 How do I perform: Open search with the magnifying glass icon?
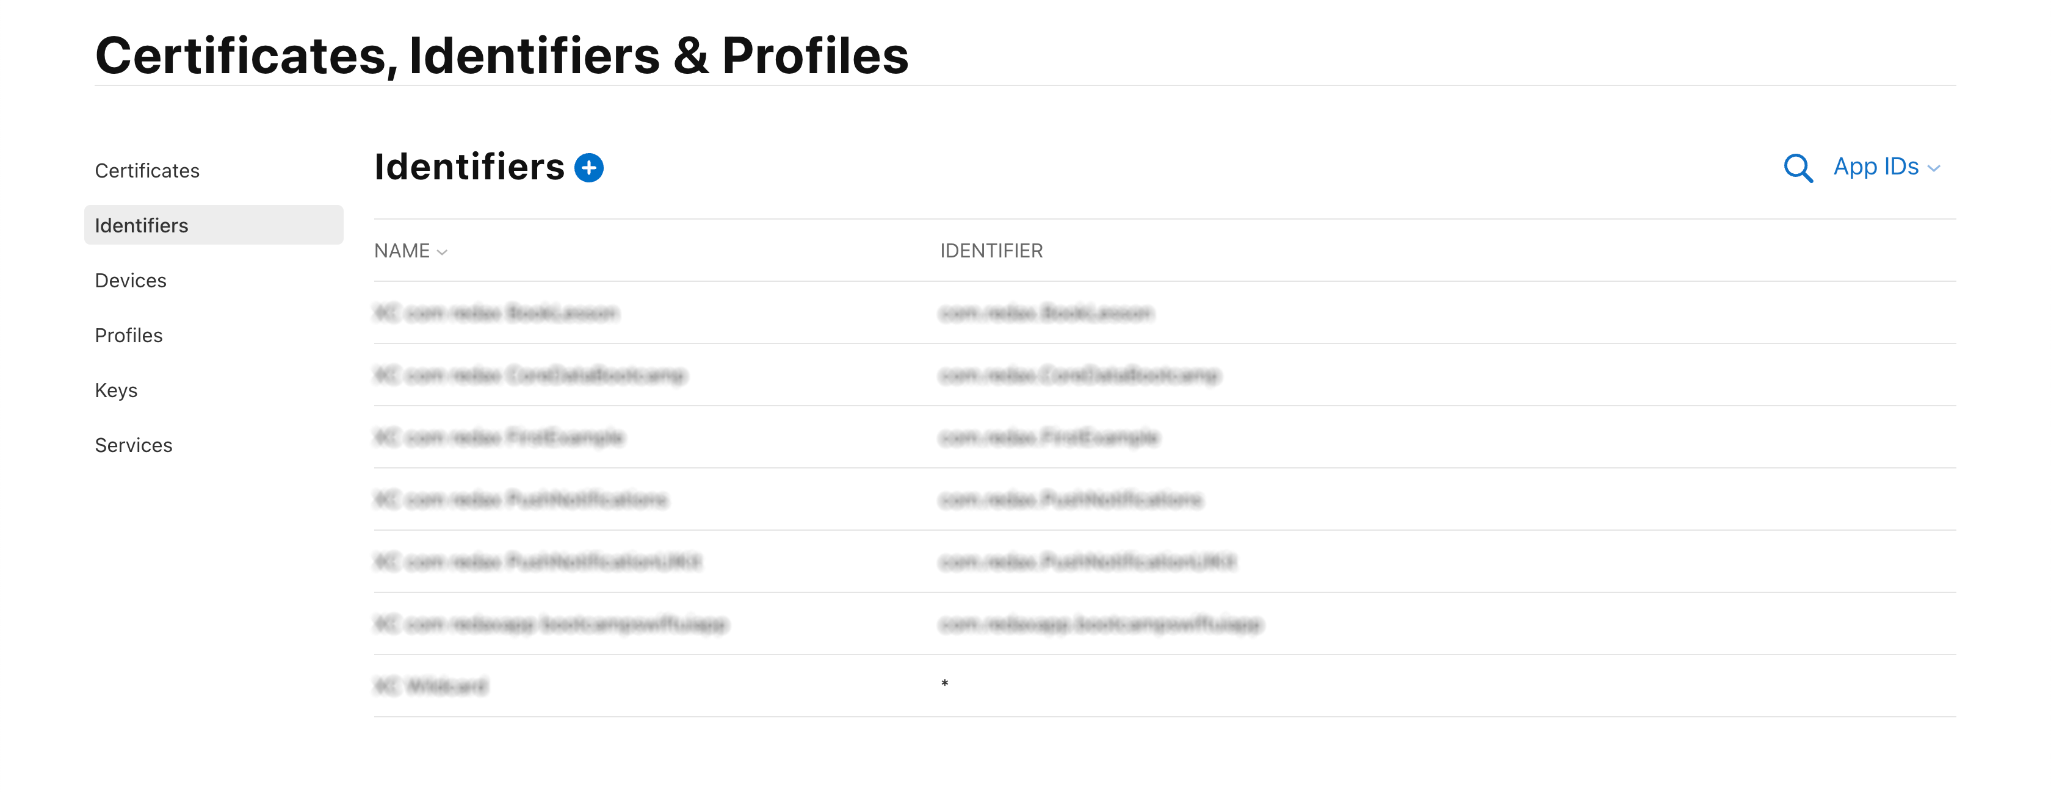coord(1798,168)
